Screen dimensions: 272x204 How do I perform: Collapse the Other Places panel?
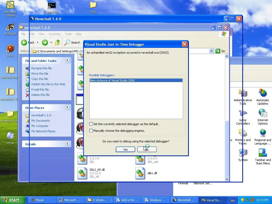67,107
